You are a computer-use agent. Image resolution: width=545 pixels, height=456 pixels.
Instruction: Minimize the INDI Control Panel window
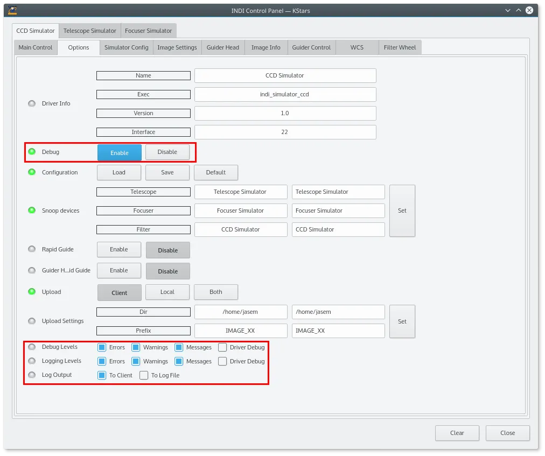(508, 10)
